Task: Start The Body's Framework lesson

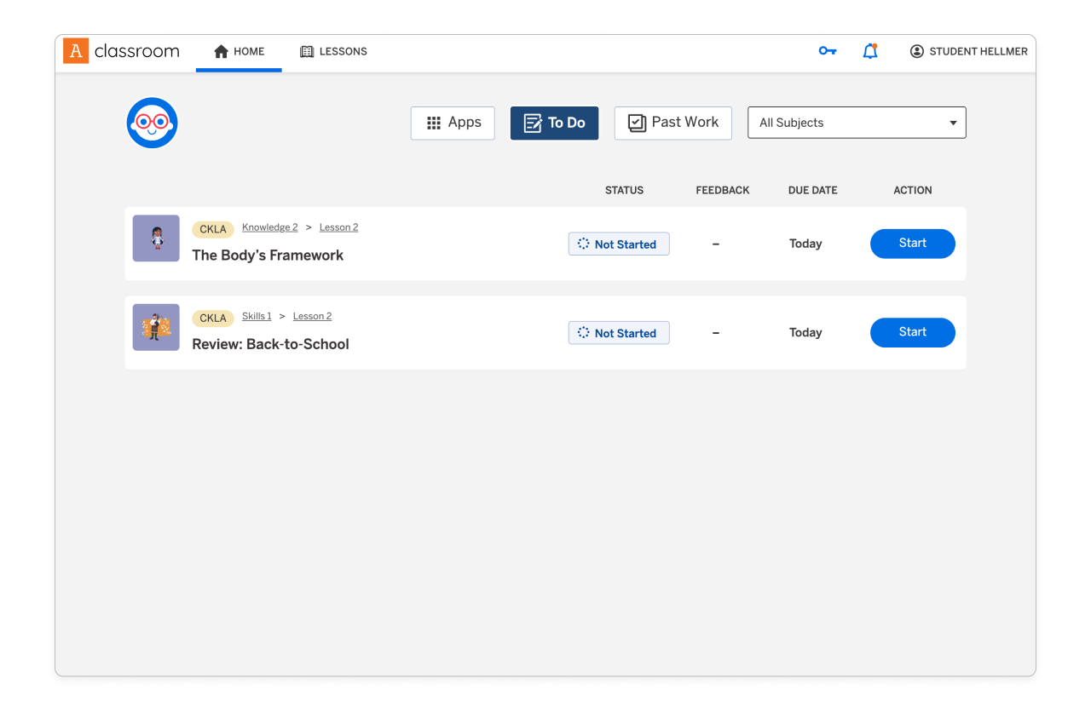Action: click(912, 244)
